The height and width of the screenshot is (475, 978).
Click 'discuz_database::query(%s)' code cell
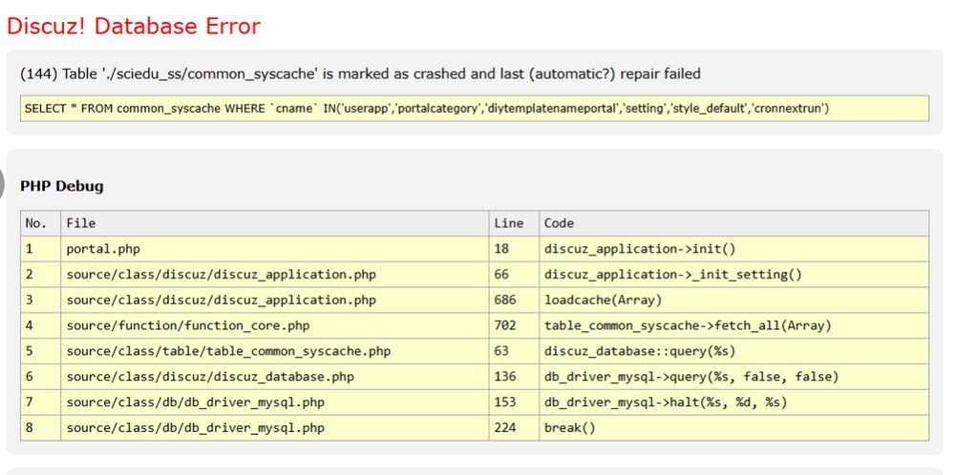click(x=734, y=351)
